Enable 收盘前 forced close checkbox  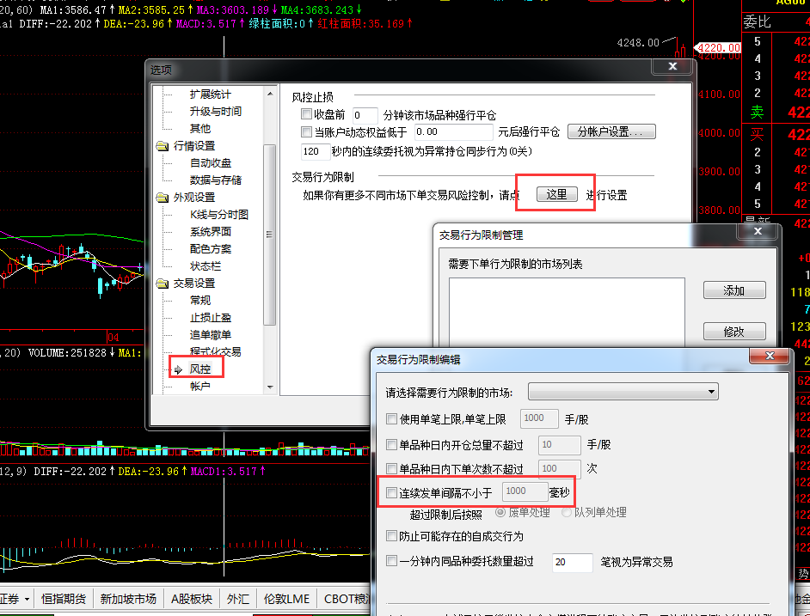[x=306, y=114]
